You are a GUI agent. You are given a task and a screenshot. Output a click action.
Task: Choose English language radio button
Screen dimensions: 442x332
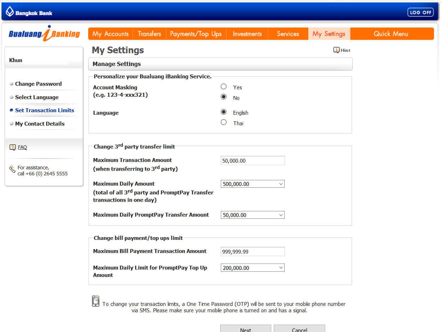(x=224, y=112)
